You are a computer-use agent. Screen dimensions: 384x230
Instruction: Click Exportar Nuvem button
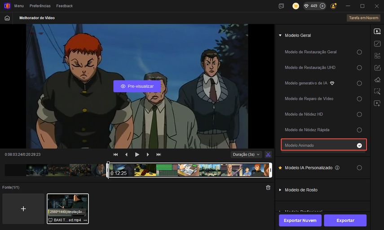click(300, 221)
